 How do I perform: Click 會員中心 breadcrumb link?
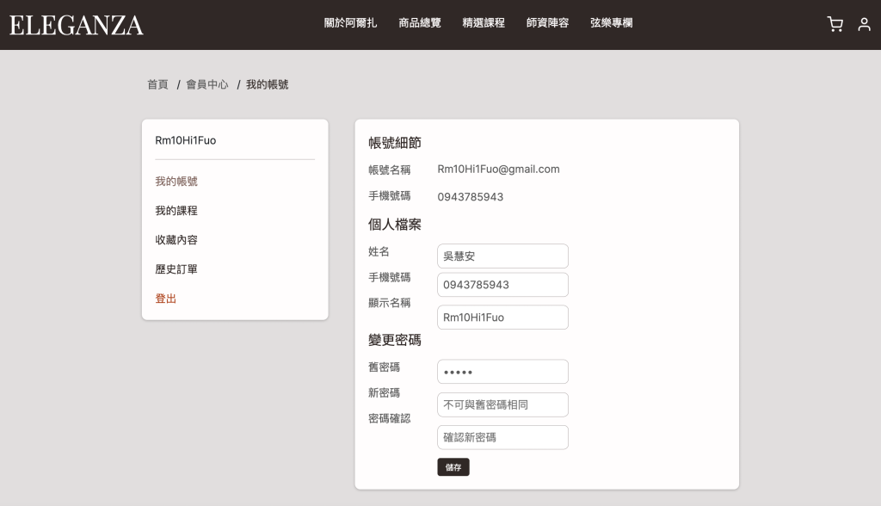(207, 84)
